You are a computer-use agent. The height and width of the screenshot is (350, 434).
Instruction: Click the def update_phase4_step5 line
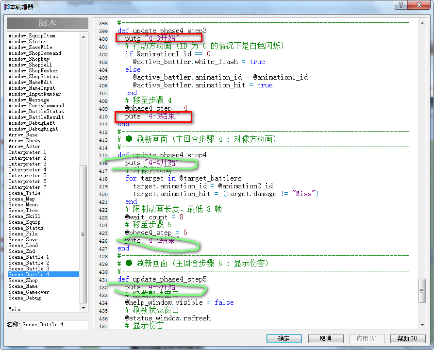162,279
